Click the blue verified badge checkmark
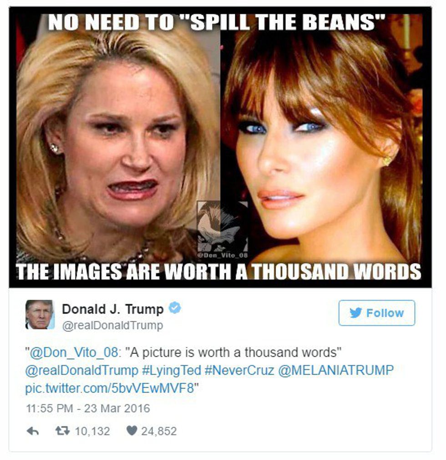 [x=175, y=308]
